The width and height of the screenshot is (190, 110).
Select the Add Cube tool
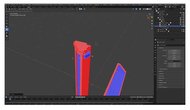[x=7, y=39]
